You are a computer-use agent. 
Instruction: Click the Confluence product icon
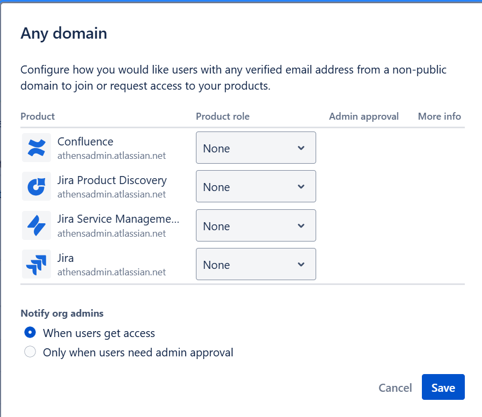(36, 148)
